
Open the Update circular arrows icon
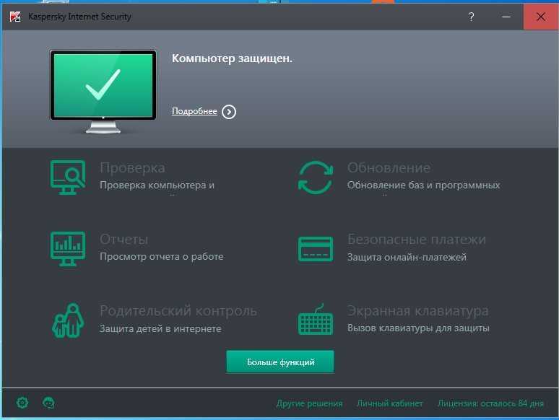click(316, 177)
